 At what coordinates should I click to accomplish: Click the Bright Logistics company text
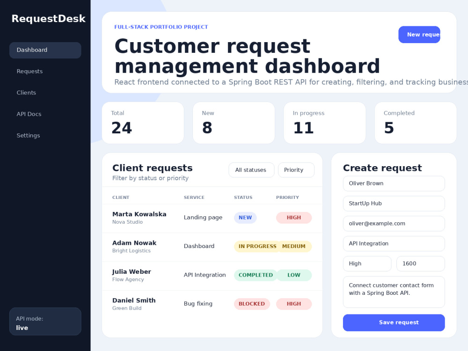click(x=132, y=251)
